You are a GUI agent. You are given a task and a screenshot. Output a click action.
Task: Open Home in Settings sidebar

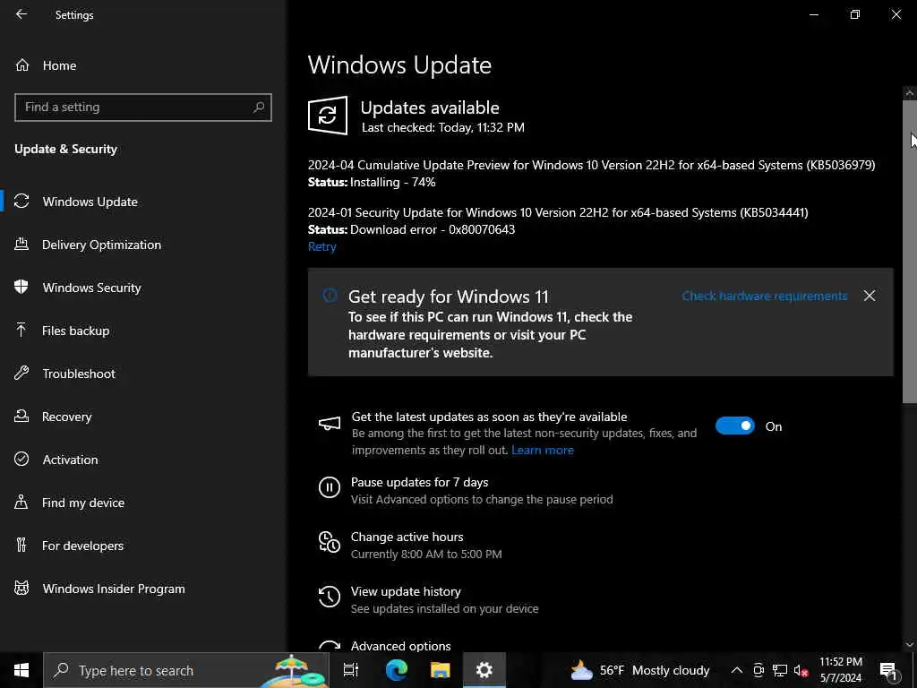(x=46, y=65)
